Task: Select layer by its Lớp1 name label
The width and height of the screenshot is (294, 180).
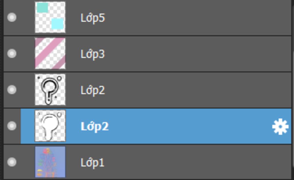Action: tap(92, 163)
